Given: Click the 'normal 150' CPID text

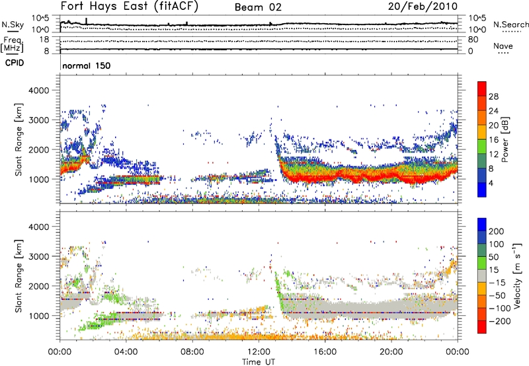Looking at the screenshot, I should tap(87, 65).
